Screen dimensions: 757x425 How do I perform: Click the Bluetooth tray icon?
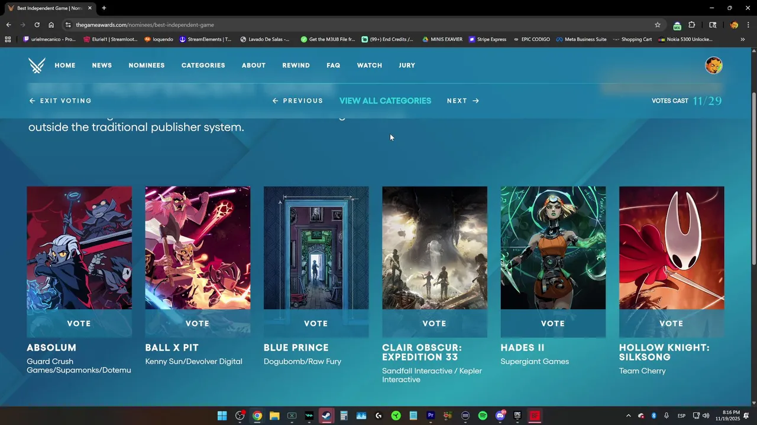[x=654, y=416]
